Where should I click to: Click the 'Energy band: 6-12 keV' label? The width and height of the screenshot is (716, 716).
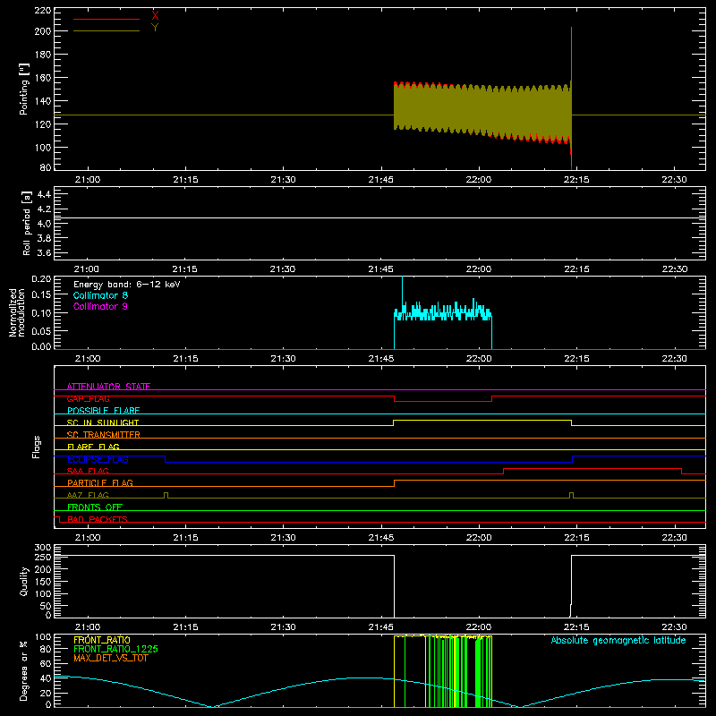coord(127,285)
